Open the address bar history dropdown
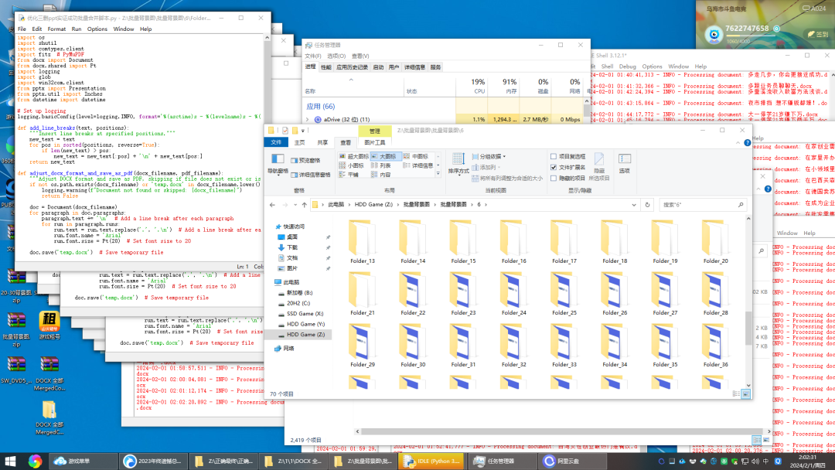Viewport: 835px width, 470px height. point(634,205)
